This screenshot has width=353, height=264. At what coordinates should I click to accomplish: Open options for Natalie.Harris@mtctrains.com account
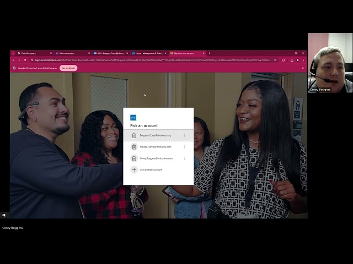pyautogui.click(x=184, y=147)
